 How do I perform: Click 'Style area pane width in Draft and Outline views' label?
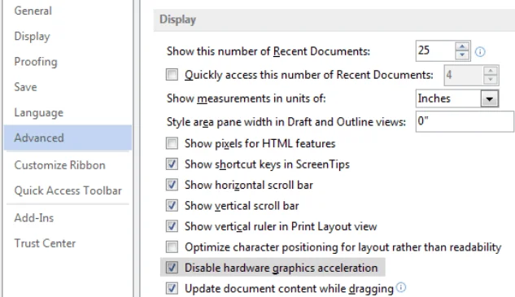pos(286,122)
